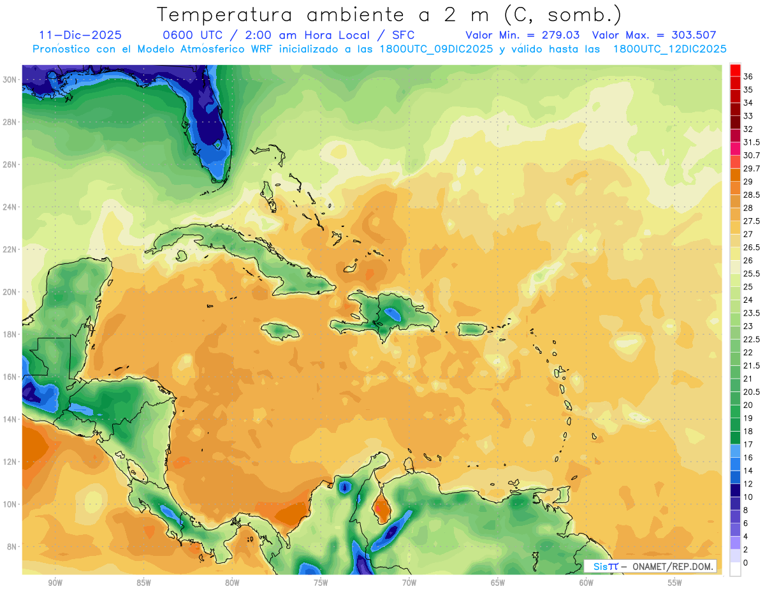
Task: Click the legend value '23'
Action: point(748,326)
